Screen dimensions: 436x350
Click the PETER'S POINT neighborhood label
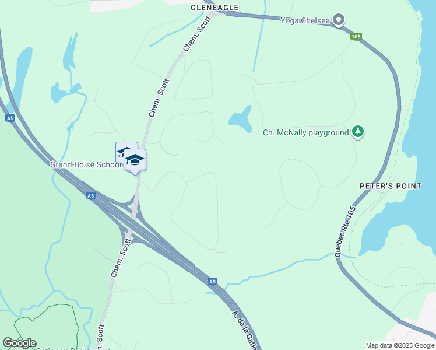(x=391, y=186)
